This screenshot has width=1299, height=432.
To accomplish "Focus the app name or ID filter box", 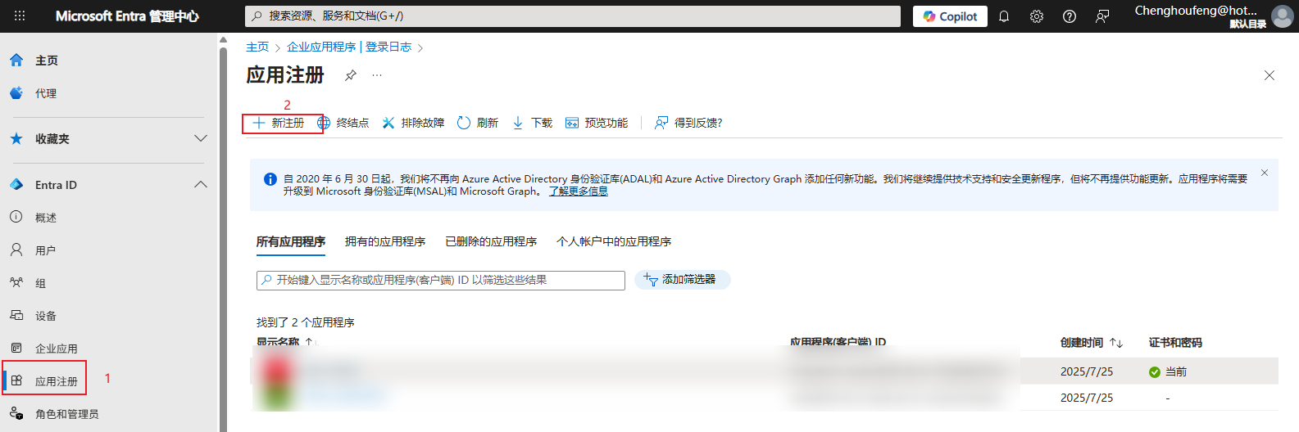I will (x=441, y=280).
